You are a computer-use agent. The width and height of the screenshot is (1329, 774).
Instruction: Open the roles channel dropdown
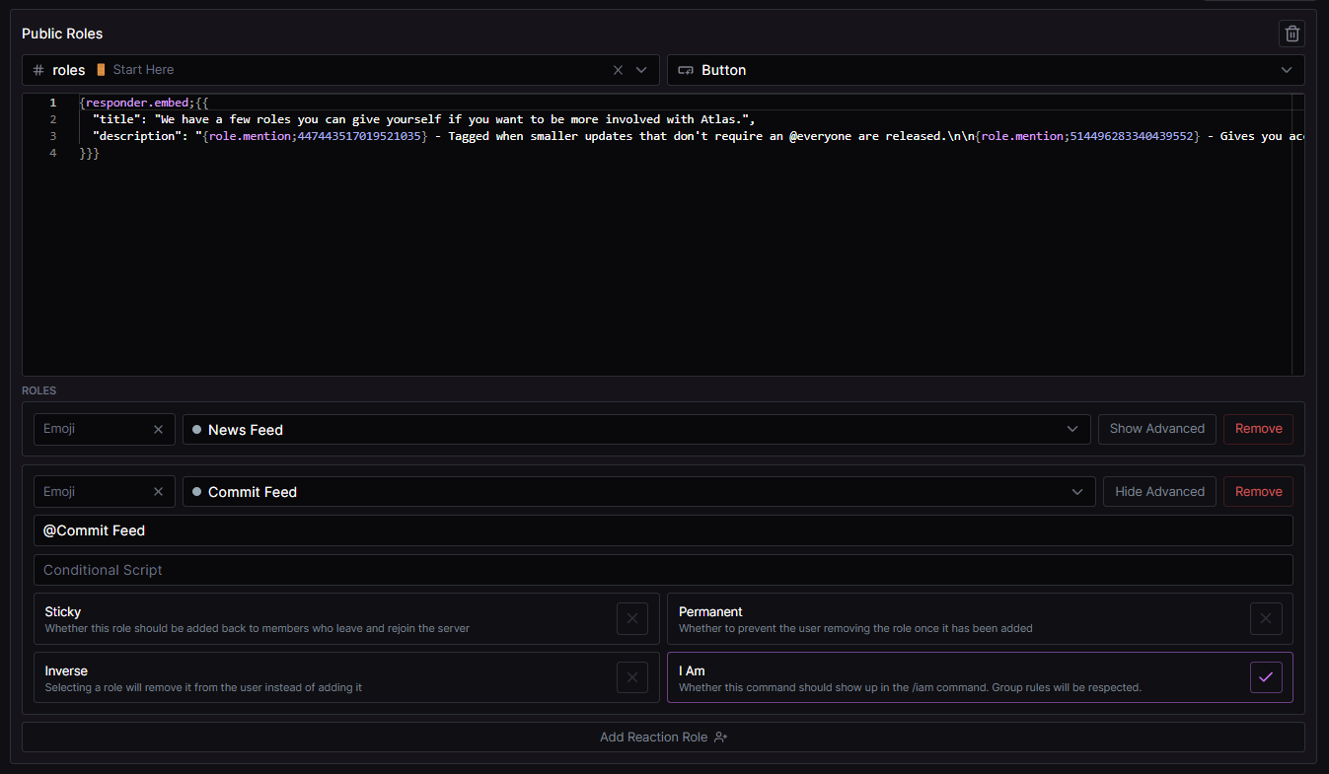642,70
